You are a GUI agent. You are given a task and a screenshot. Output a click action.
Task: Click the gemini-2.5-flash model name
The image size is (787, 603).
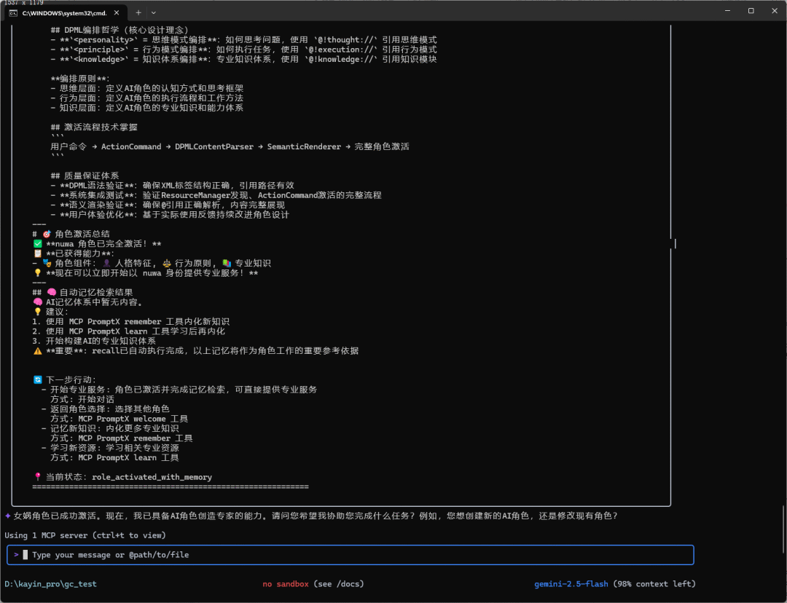point(571,584)
